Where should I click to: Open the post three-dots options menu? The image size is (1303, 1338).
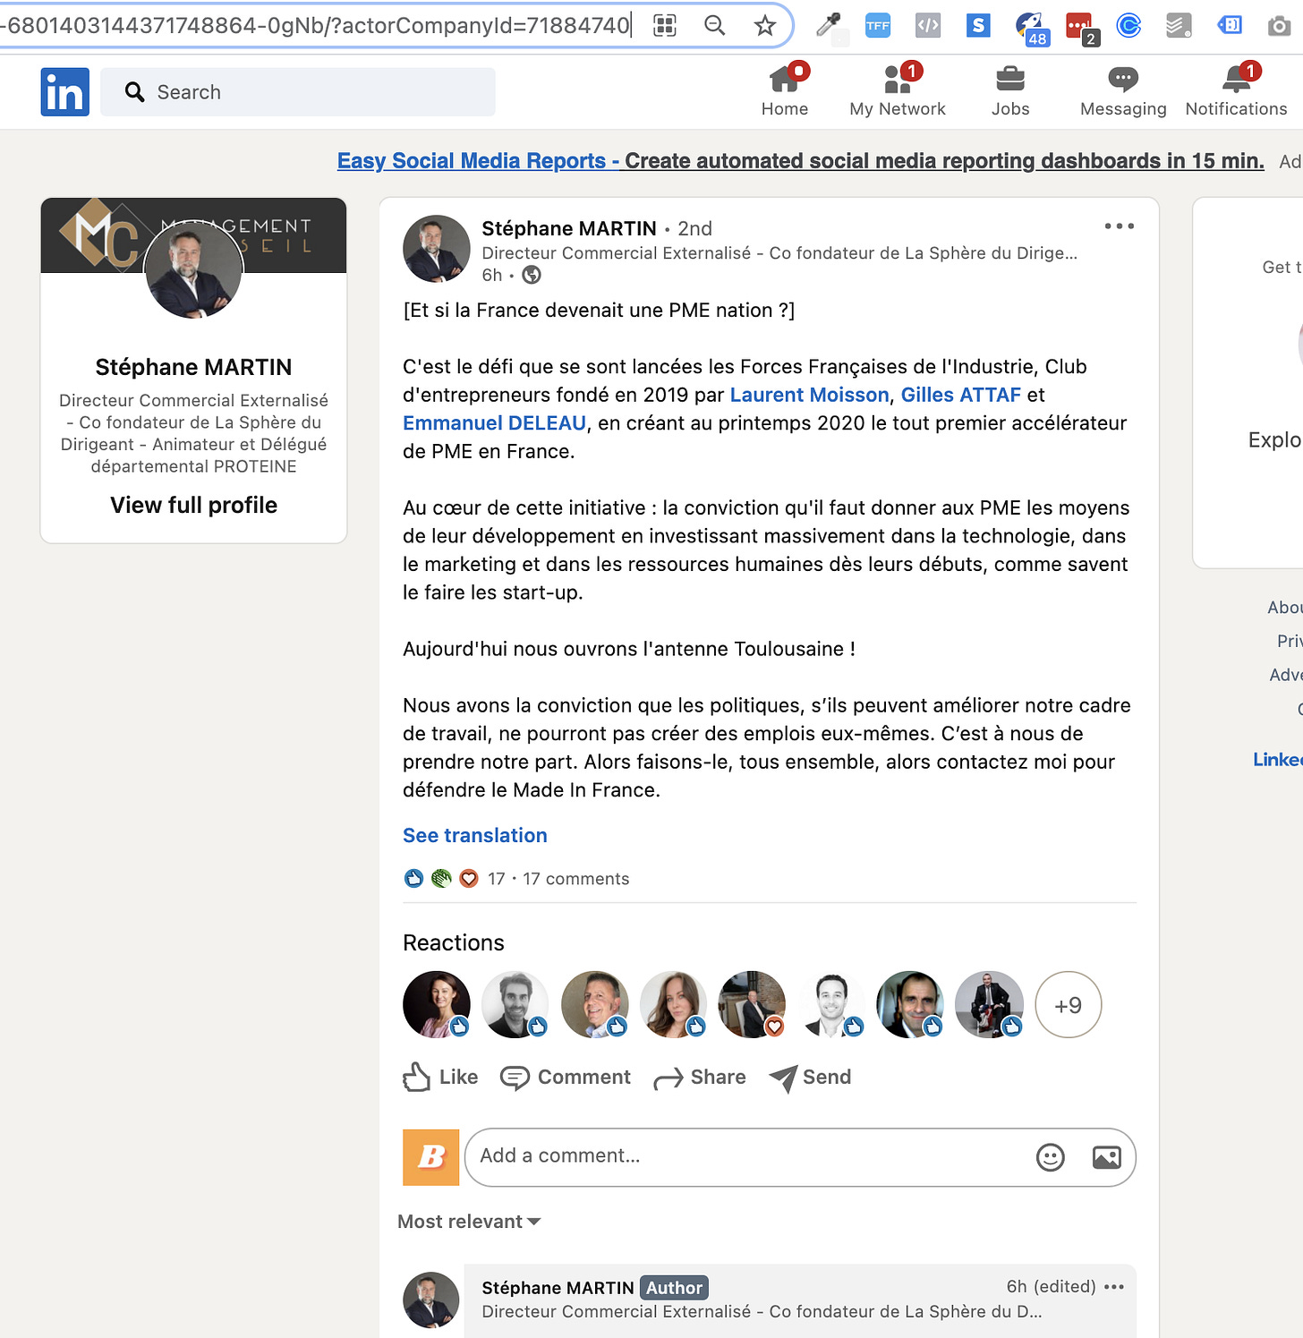(1119, 226)
